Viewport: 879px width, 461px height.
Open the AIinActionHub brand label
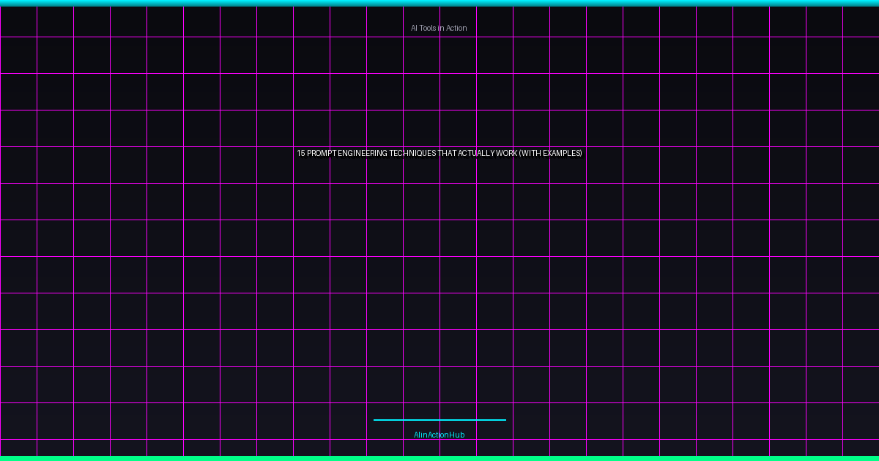click(439, 435)
